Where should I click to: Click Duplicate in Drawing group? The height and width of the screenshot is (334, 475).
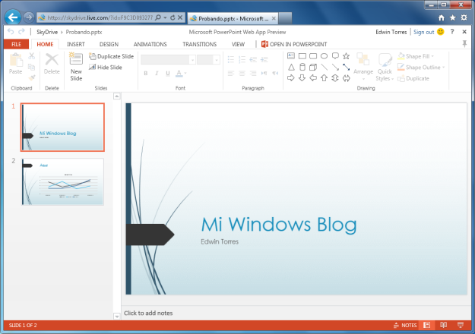(x=413, y=78)
